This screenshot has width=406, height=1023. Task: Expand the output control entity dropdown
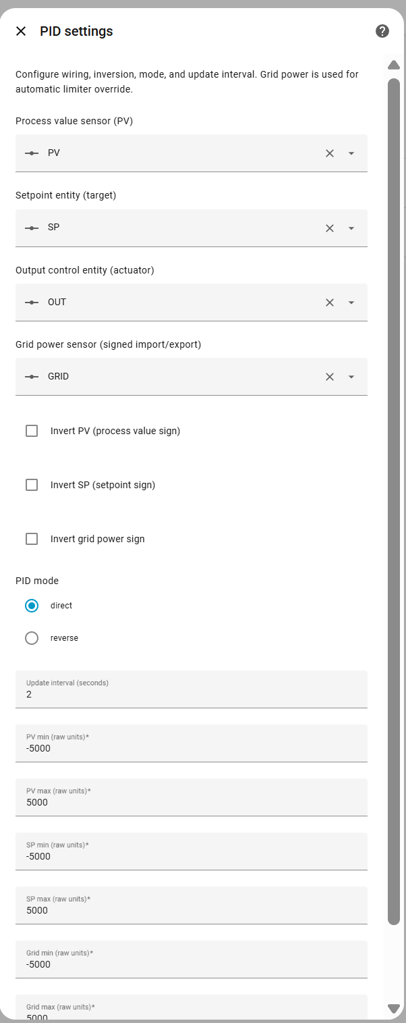pos(351,303)
